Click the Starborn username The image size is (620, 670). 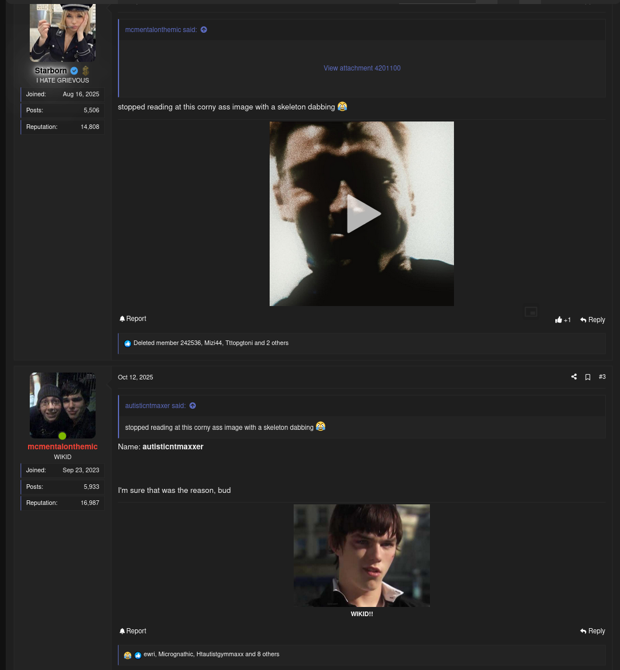pos(51,70)
